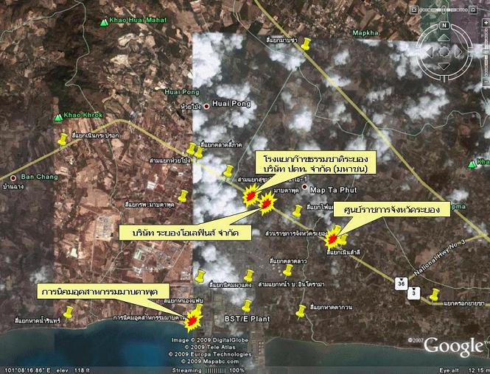Rotate view using compass left arrow
The width and height of the screenshot is (490, 374).
(430, 51)
